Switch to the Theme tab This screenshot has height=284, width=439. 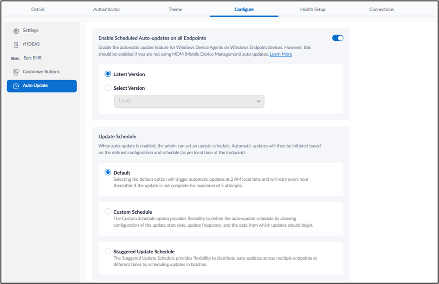point(175,10)
